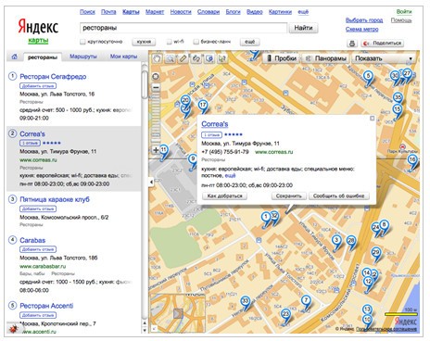
Task: Open the Ресторан Сегафредо result link
Action: point(53,77)
